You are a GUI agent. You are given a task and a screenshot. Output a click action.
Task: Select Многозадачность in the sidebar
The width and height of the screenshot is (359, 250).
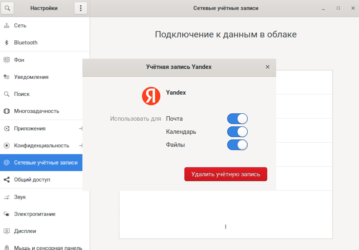[36, 111]
